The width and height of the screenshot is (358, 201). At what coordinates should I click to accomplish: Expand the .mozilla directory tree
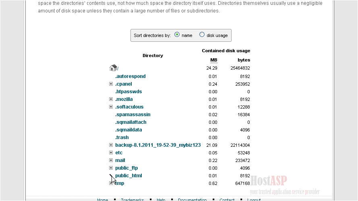coord(111,99)
